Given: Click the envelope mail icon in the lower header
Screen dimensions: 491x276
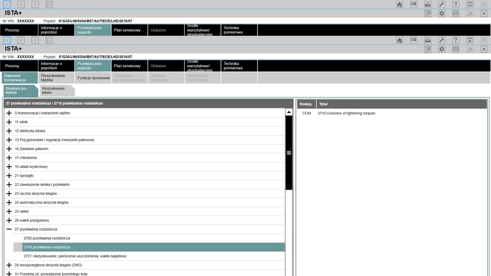Looking at the screenshot, I should 456,49.
